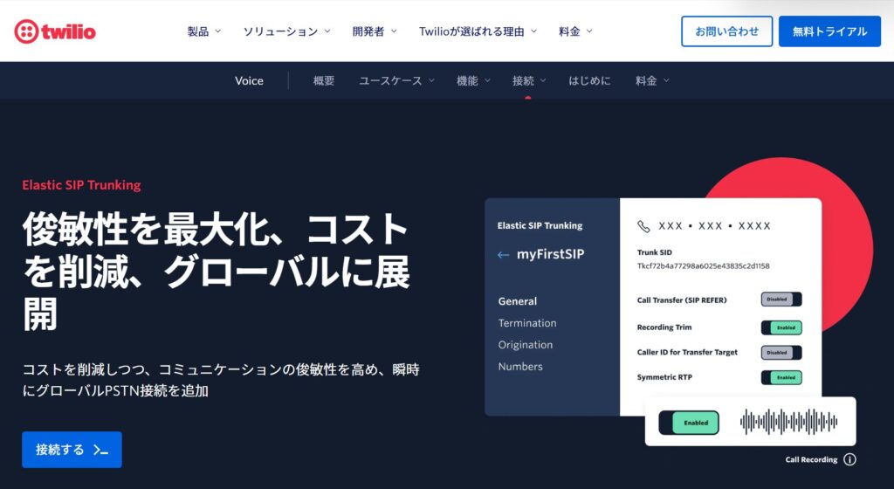The image size is (894, 489).
Task: Click the 無料トライアル button
Action: (x=829, y=31)
